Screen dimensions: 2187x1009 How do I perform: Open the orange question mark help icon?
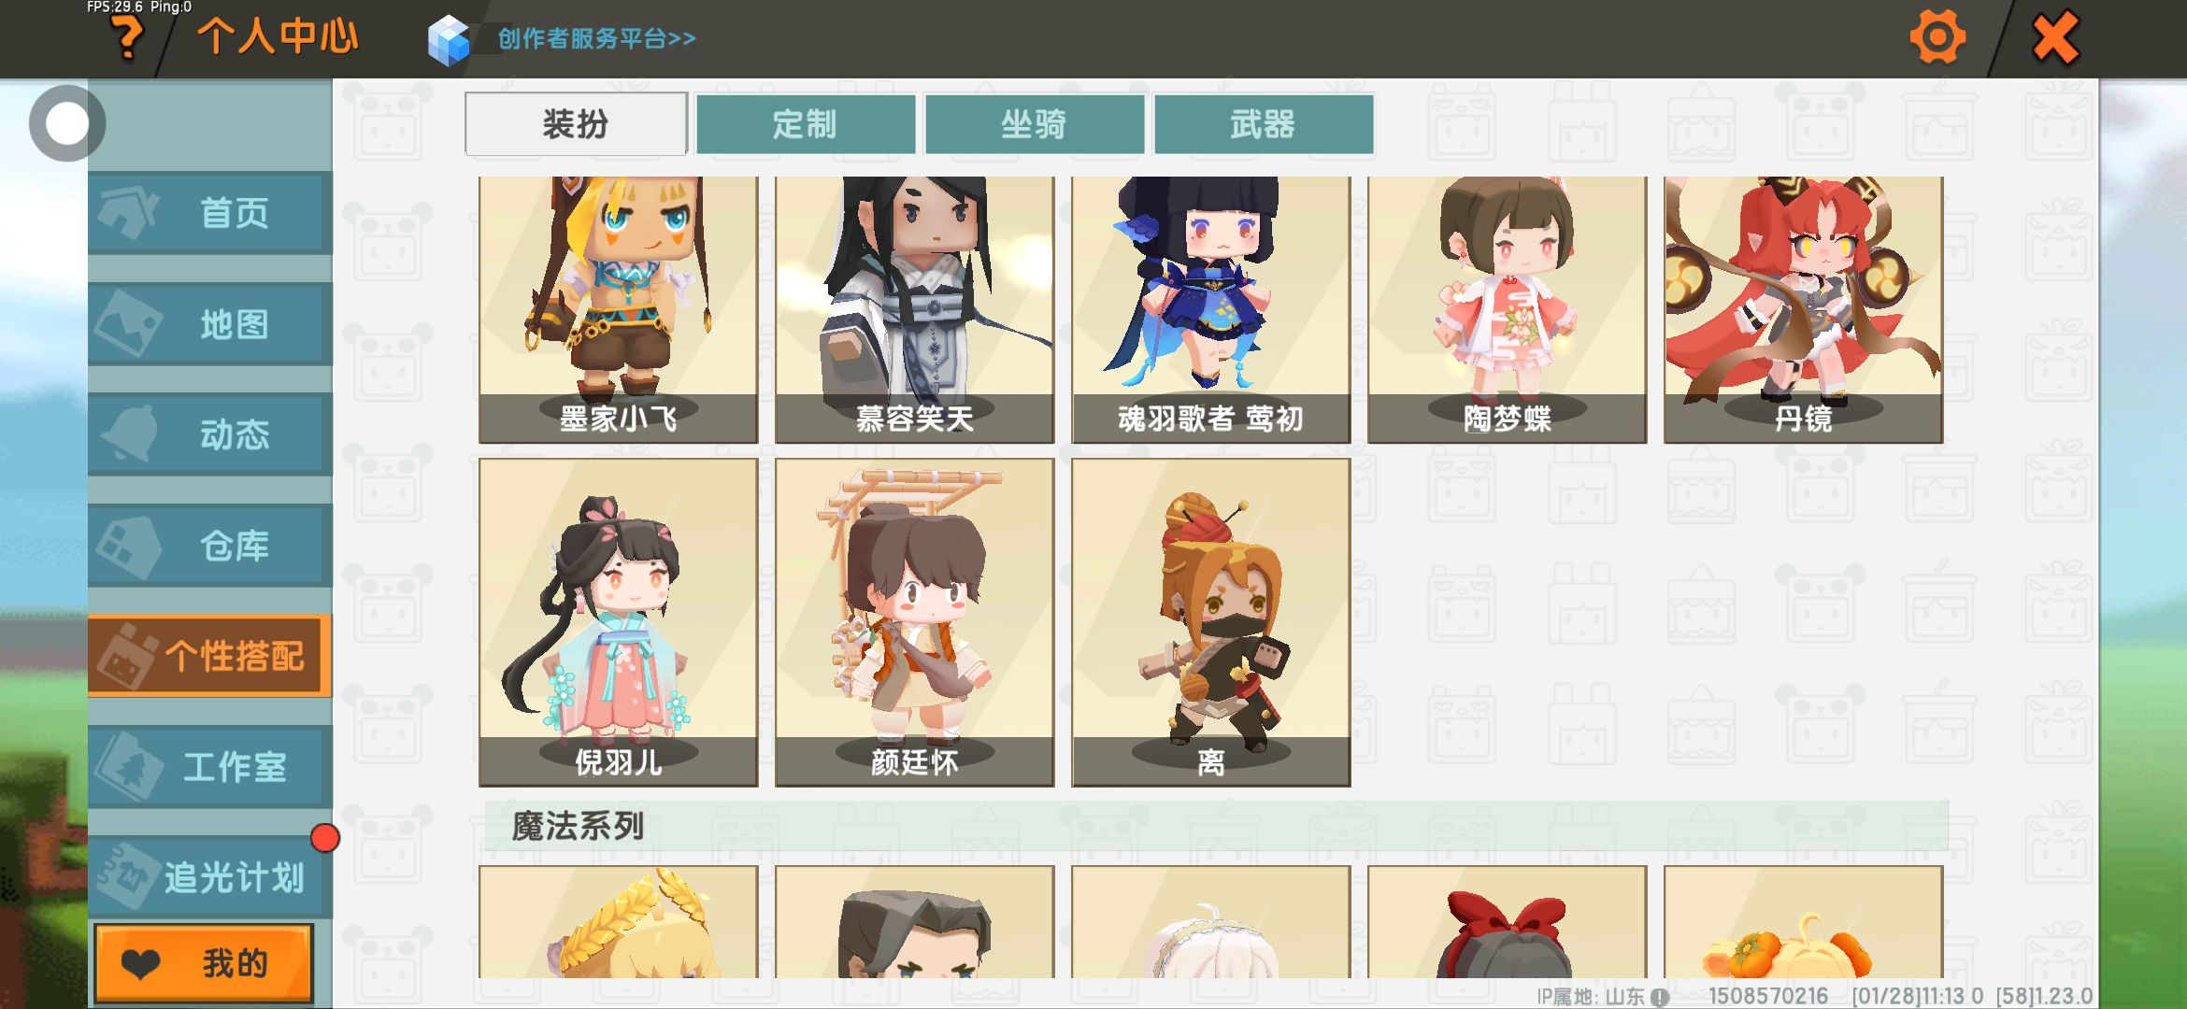(128, 38)
